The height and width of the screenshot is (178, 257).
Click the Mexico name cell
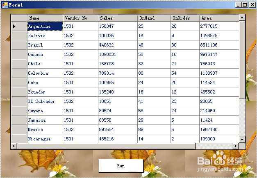coord(45,129)
